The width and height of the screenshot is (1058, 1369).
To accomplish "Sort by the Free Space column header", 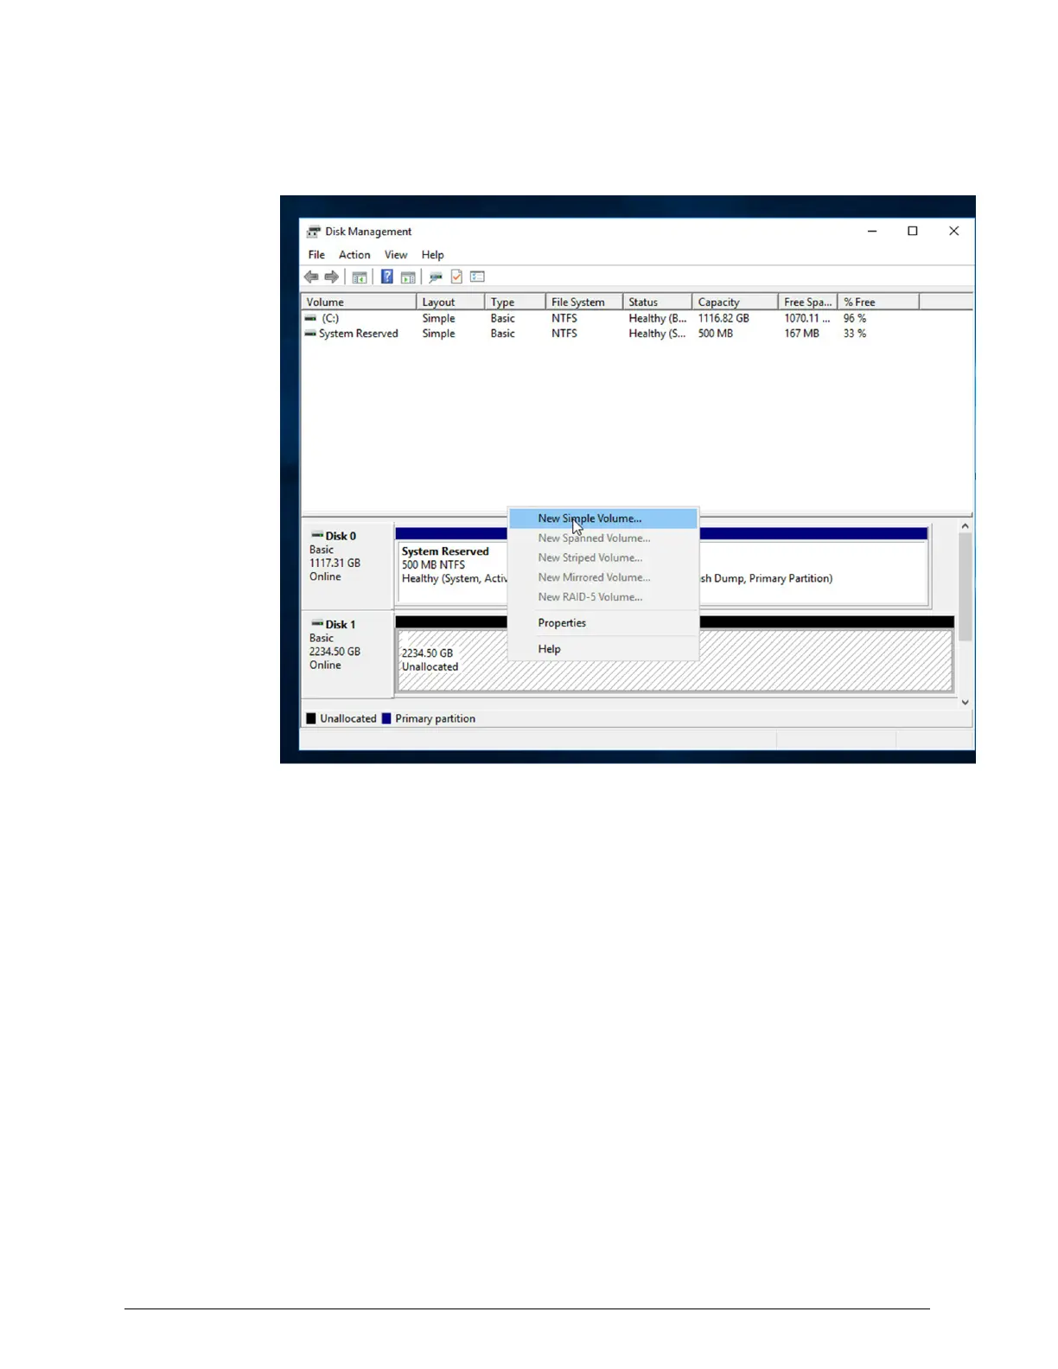I will [x=807, y=302].
